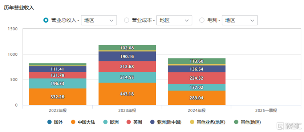Select the 营业总收入 radio button

click(x=46, y=20)
